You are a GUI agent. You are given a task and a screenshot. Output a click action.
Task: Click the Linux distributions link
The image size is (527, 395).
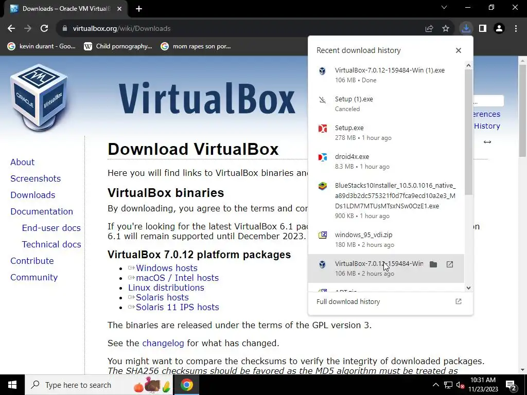click(166, 288)
